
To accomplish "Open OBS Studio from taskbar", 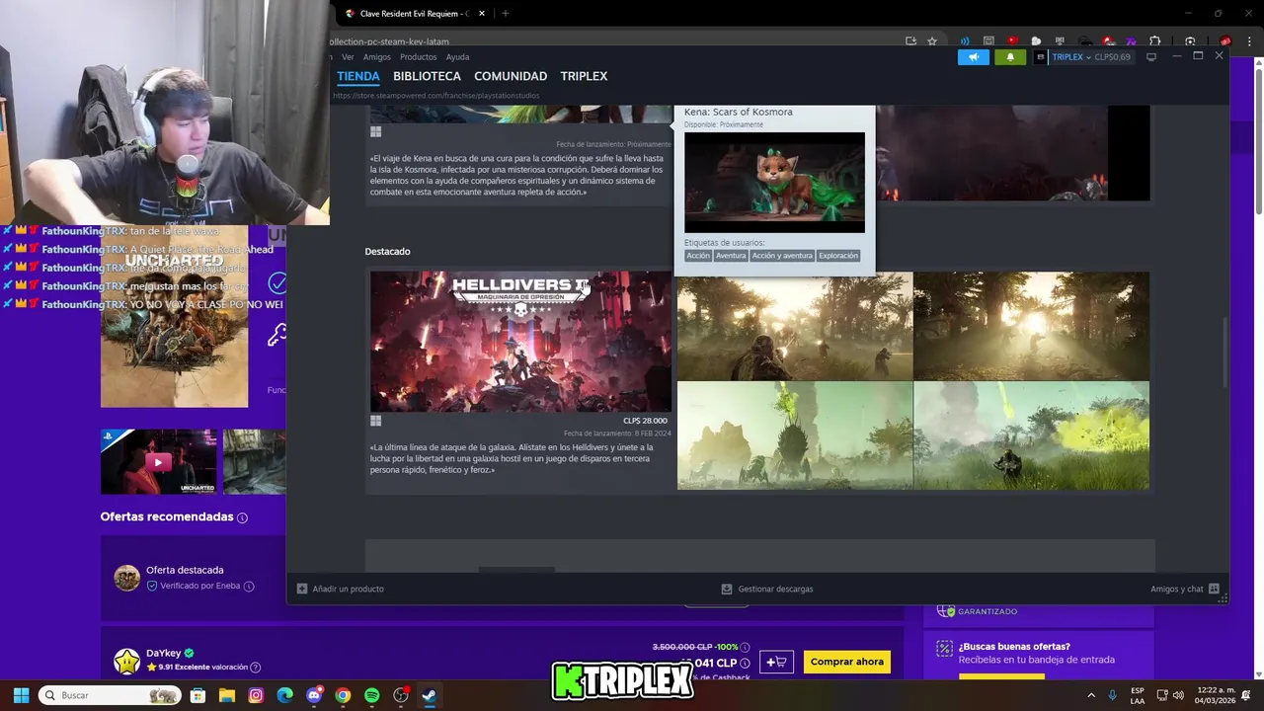I will (401, 695).
